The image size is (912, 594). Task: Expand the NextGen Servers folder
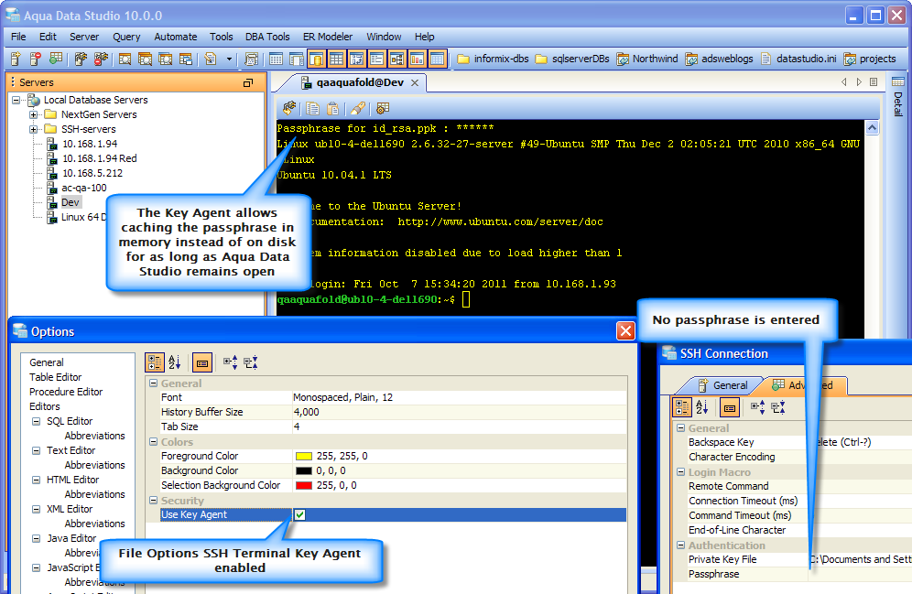[x=34, y=114]
